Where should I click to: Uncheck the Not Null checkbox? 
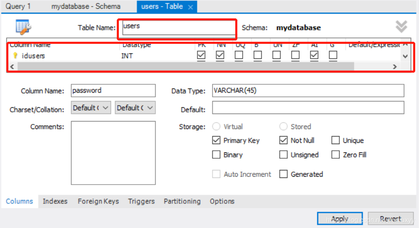(283, 140)
